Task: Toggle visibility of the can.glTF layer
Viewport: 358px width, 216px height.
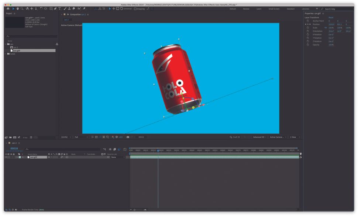Action: pos(6,157)
